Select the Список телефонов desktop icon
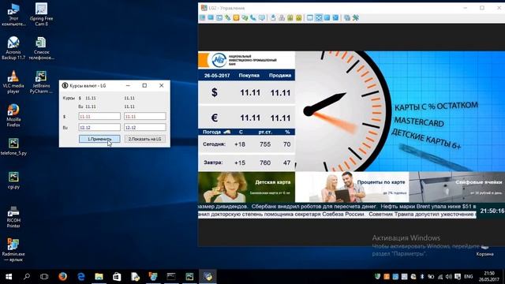Screen dimensions: 505x284 click(41, 48)
